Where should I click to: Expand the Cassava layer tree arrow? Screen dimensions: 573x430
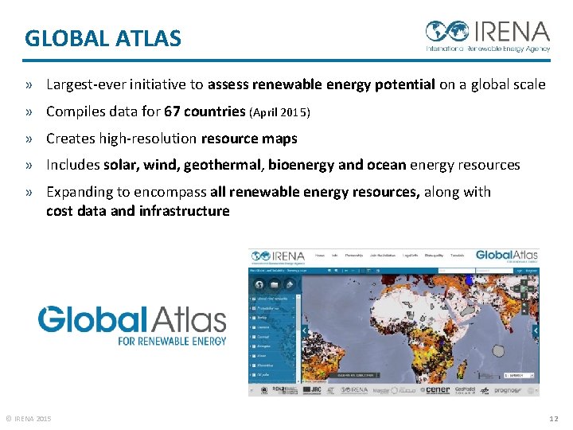(251, 327)
